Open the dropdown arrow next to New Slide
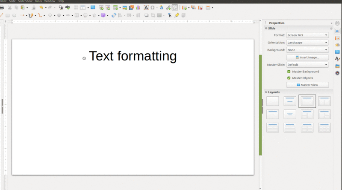The height and width of the screenshot is (190, 342). (189, 8)
